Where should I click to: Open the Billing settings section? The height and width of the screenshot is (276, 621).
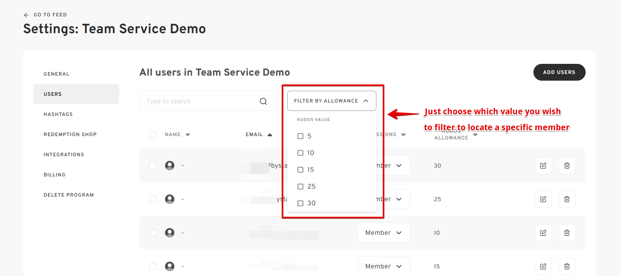[54, 175]
